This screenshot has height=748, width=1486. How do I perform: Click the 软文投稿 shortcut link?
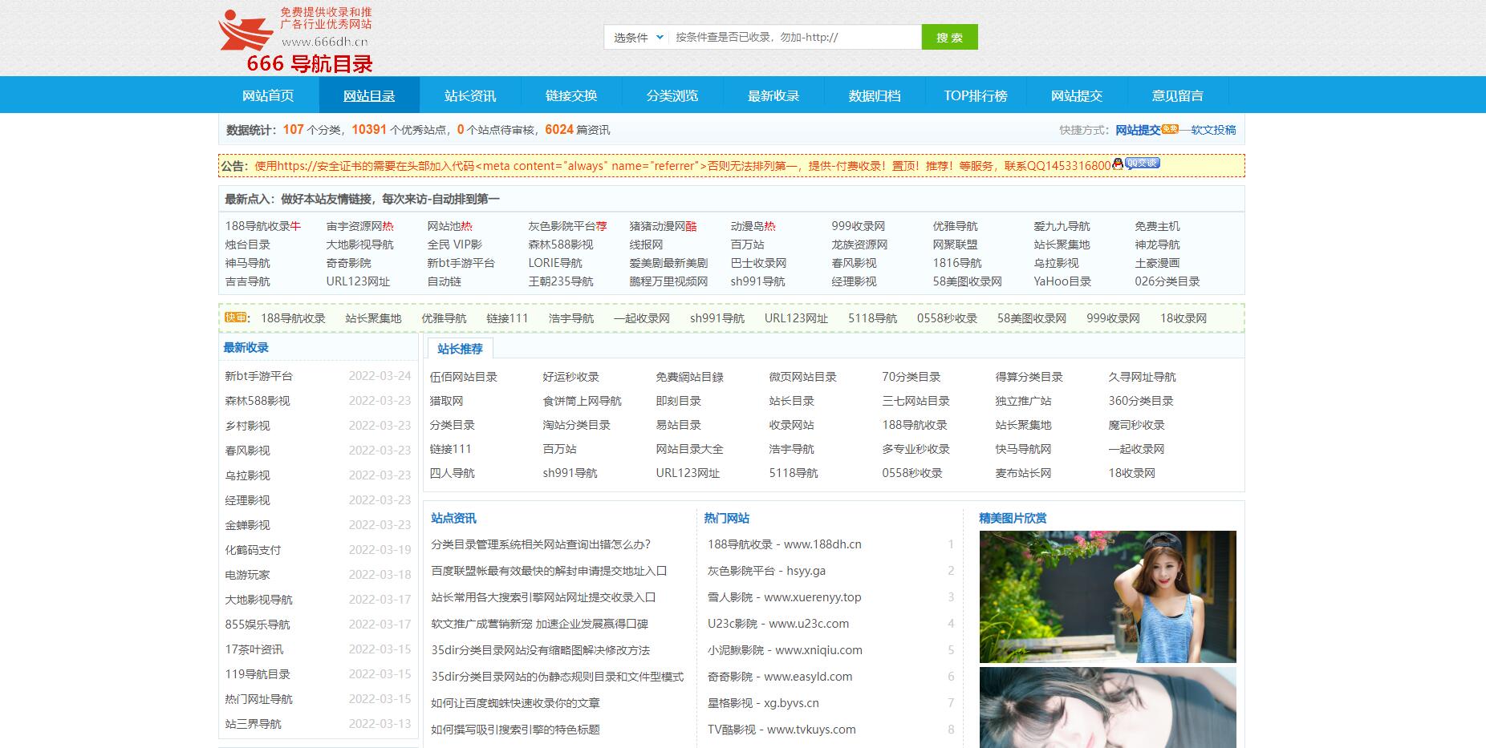tap(1213, 130)
